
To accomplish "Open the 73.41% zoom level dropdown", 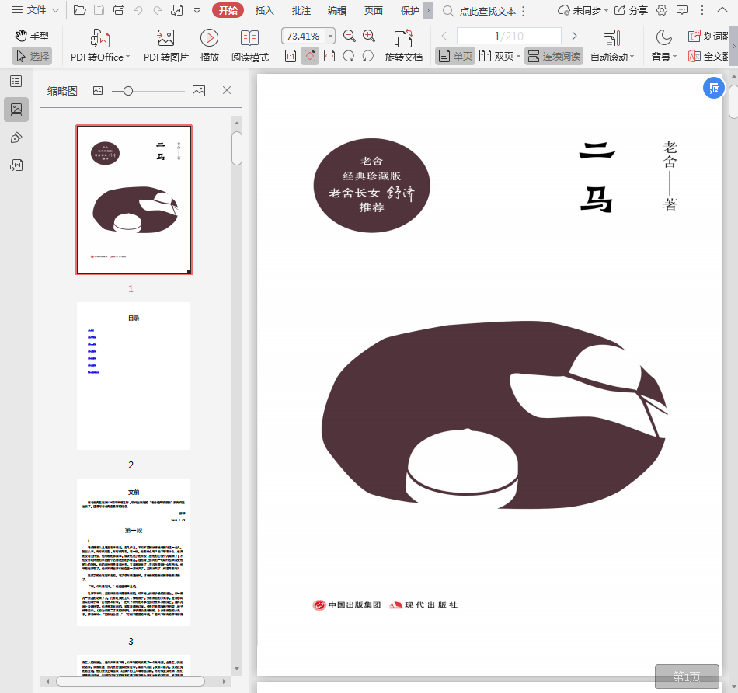I will click(x=330, y=37).
